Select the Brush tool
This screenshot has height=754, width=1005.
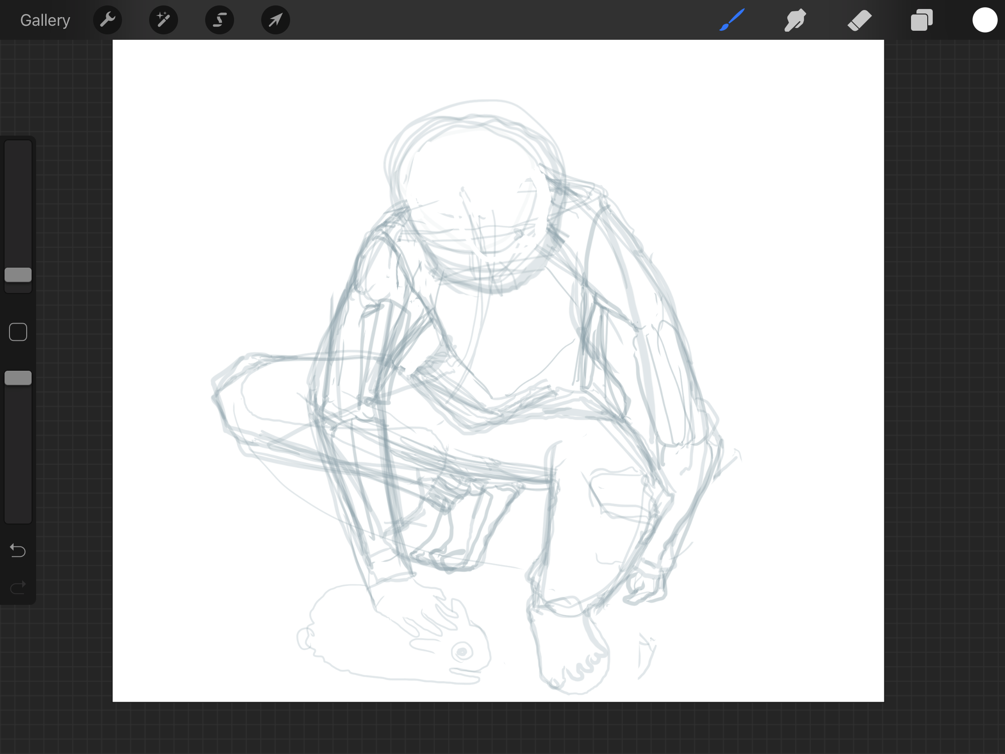(732, 20)
